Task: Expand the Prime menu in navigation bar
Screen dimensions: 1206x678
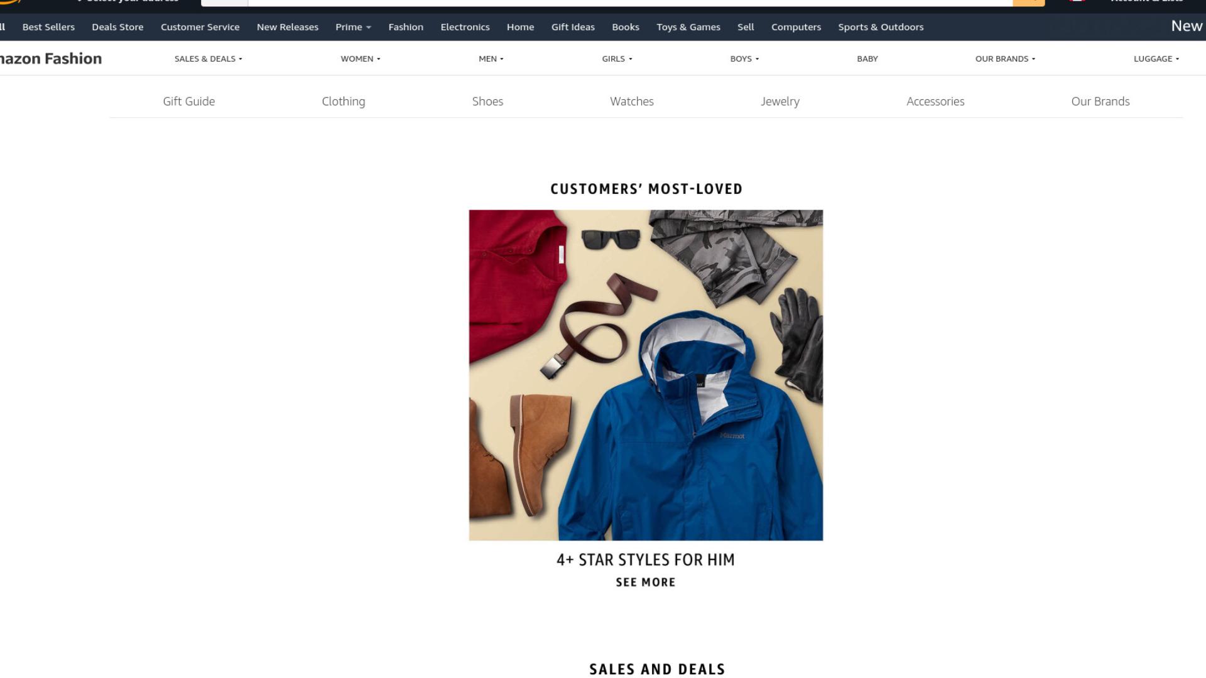Action: click(353, 27)
